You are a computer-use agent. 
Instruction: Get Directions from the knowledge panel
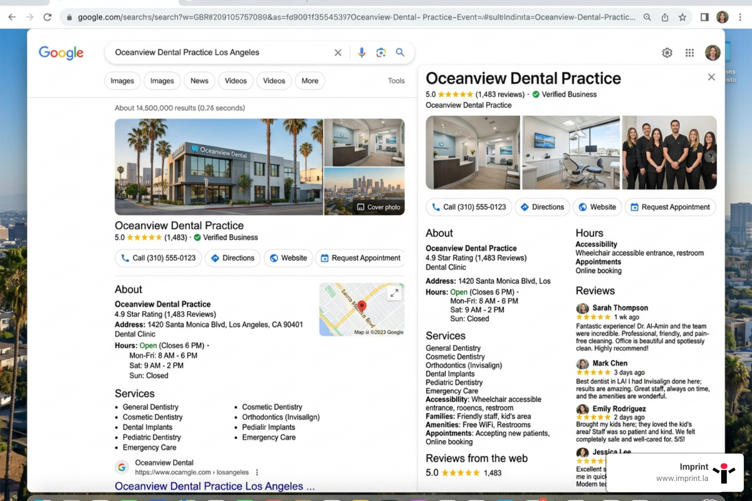point(542,207)
